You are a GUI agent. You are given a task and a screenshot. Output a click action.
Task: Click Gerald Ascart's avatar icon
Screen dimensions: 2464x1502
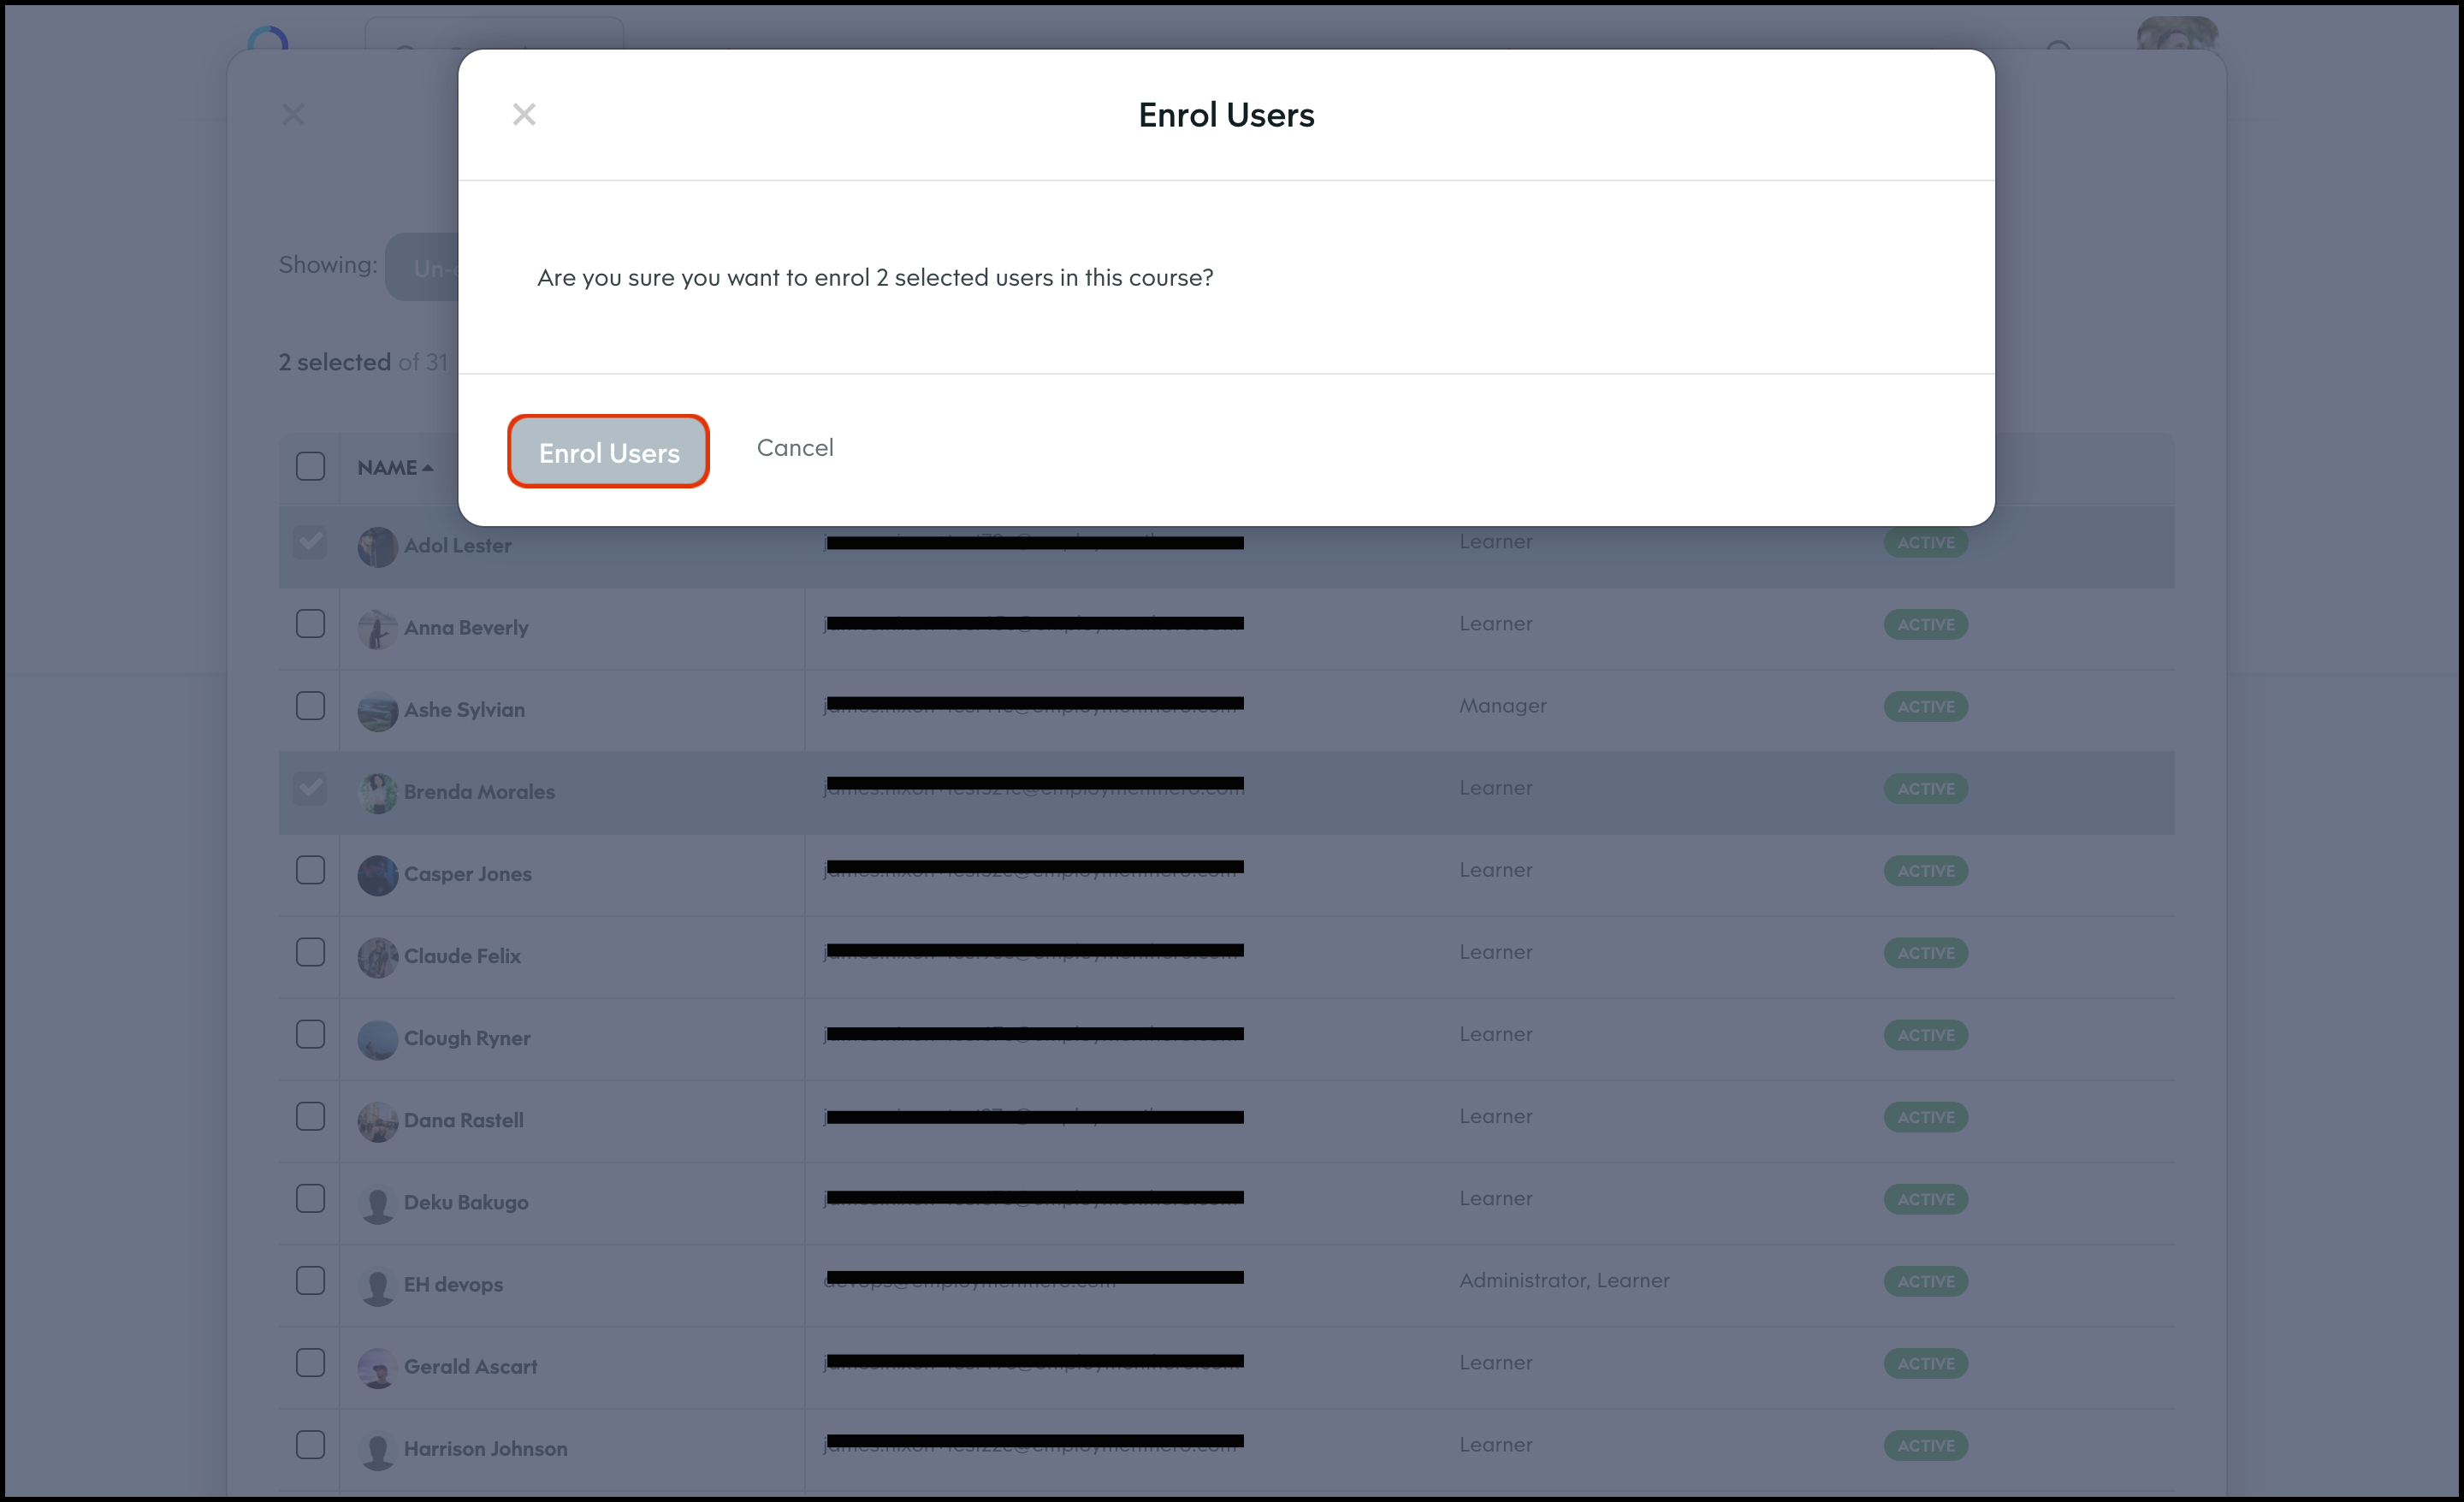click(377, 1367)
